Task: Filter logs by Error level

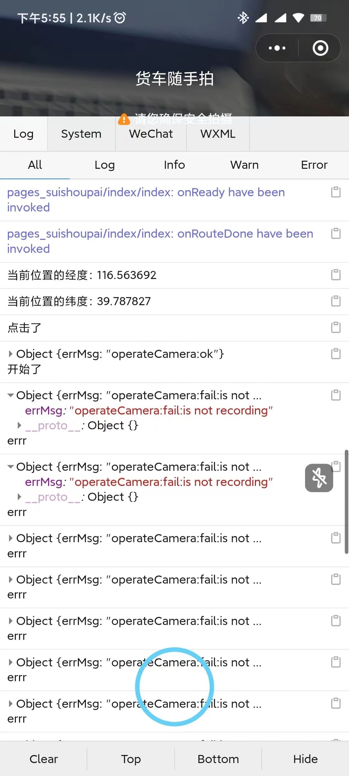Action: click(x=314, y=165)
